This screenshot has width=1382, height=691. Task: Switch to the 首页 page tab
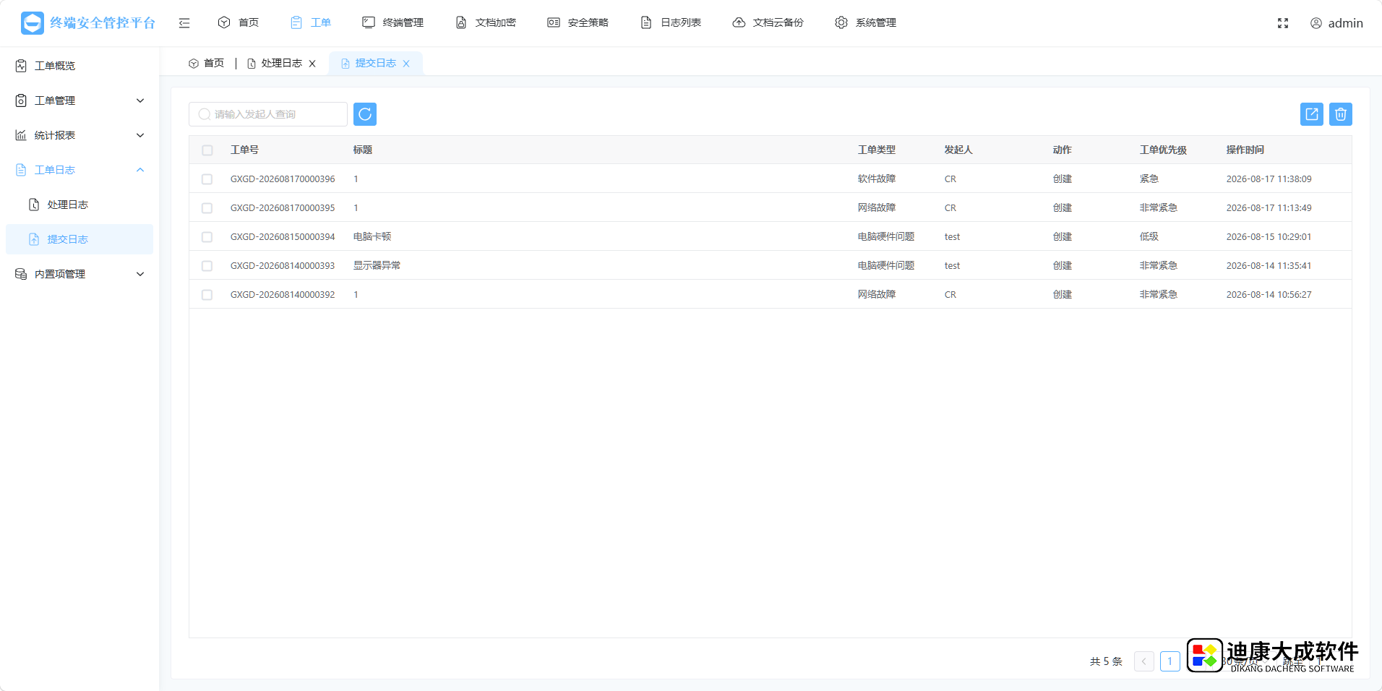(207, 64)
